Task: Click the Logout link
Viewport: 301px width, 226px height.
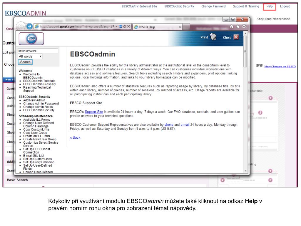Action: point(285,6)
